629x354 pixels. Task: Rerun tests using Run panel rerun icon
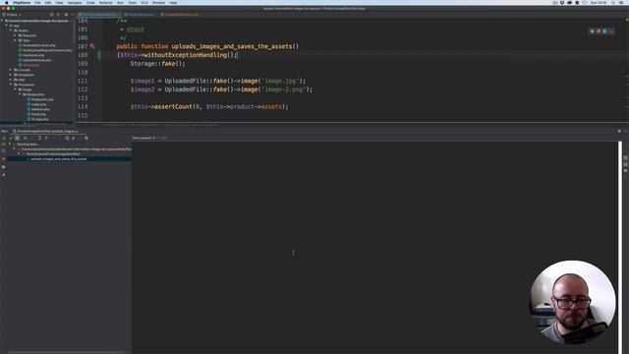pos(4,138)
